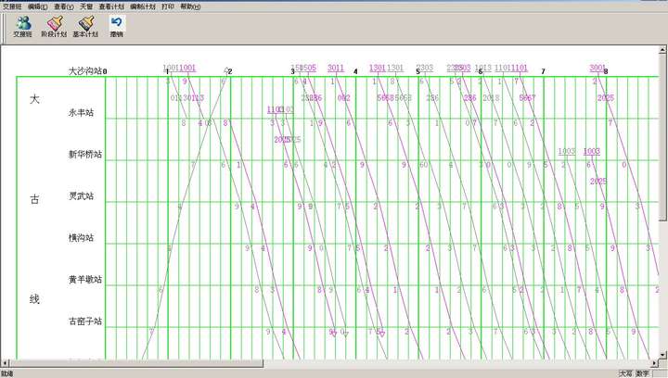This screenshot has height=378, width=668.
Task: Open the 编制计划 menu
Action: coord(143,6)
